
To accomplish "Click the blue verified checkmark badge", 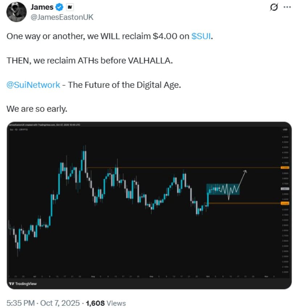I will point(61,7).
